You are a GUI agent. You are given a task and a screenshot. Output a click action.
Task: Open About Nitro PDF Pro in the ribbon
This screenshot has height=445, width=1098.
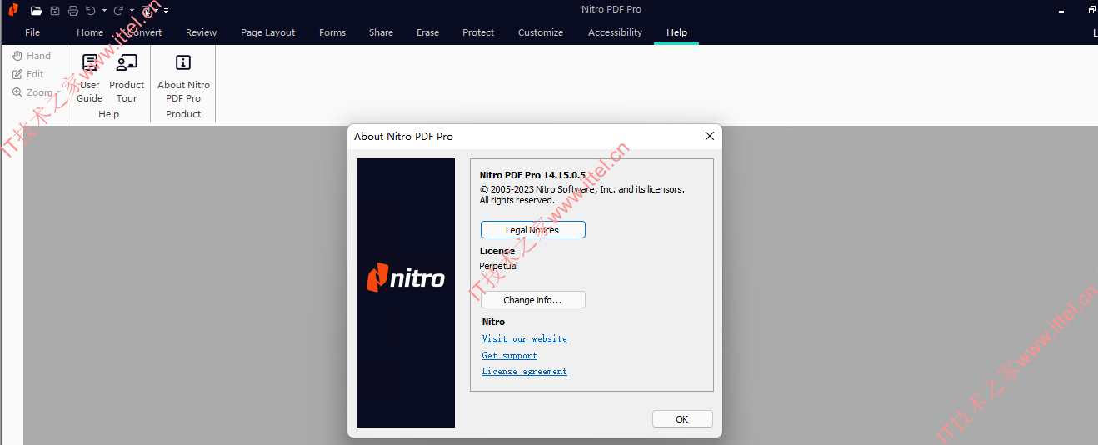(x=183, y=78)
